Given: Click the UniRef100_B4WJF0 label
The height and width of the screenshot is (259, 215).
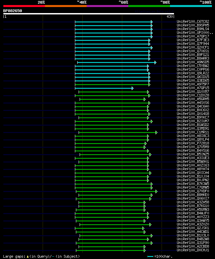Looking at the screenshot, I should pyautogui.click(x=193, y=213).
